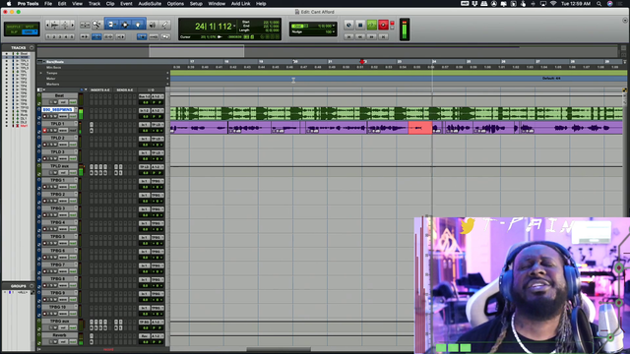The image size is (630, 354).
Task: Open the Groups list popup menu
Action: pyautogui.click(x=31, y=286)
